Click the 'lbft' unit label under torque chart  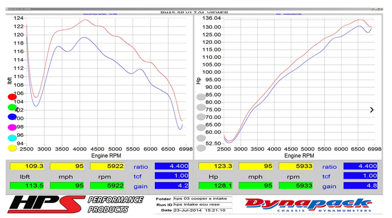(x=25, y=177)
